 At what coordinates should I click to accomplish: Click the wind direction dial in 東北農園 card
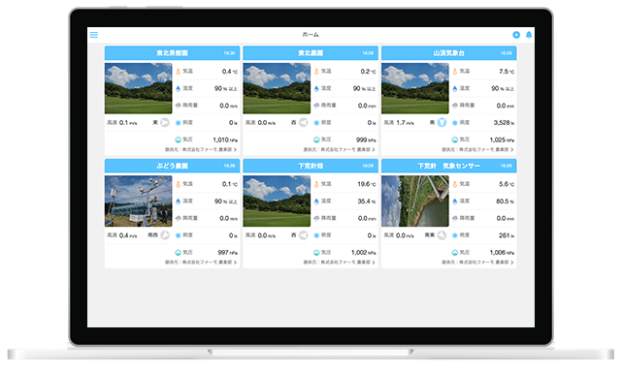tap(303, 123)
